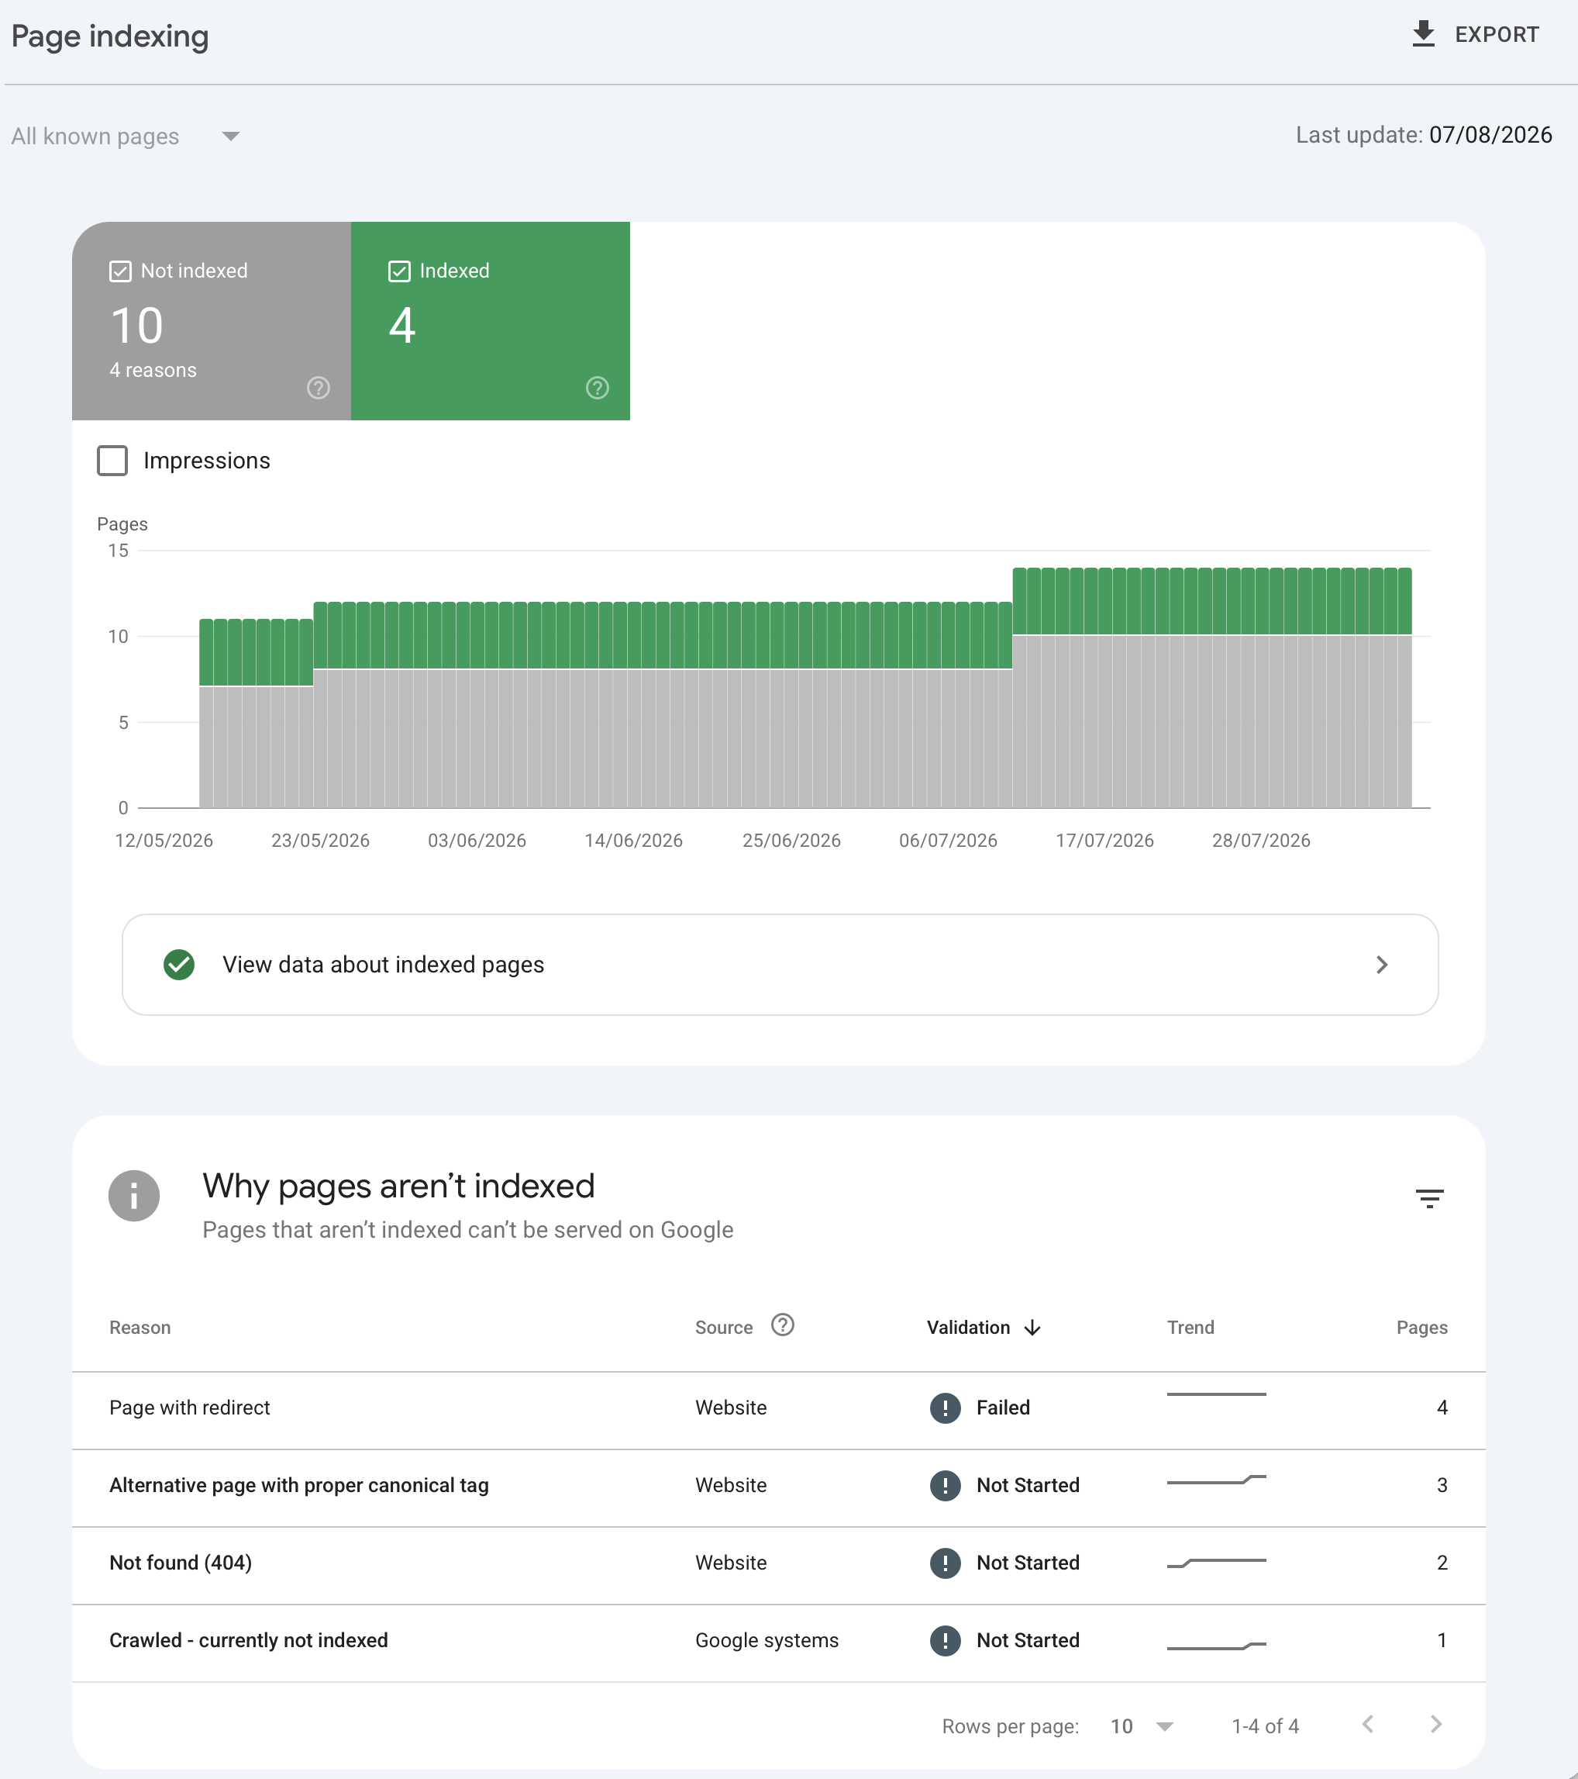Image resolution: width=1578 pixels, height=1779 pixels.
Task: Expand View data about indexed pages chevron
Action: [x=1381, y=965]
